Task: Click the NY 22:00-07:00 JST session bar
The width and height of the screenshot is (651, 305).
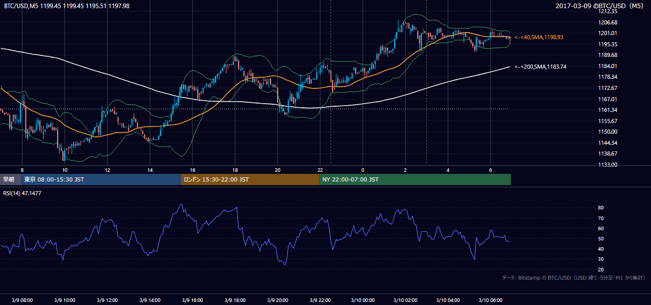Action: coord(415,179)
